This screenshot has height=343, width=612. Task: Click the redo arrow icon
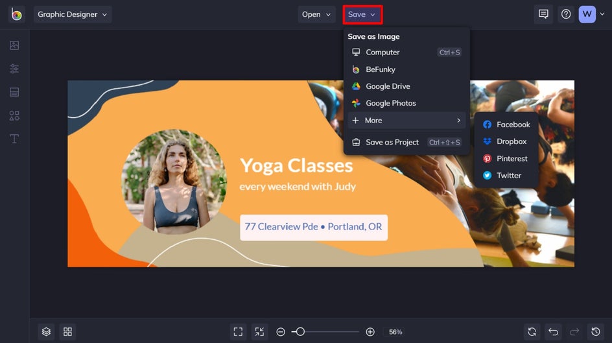coord(574,332)
